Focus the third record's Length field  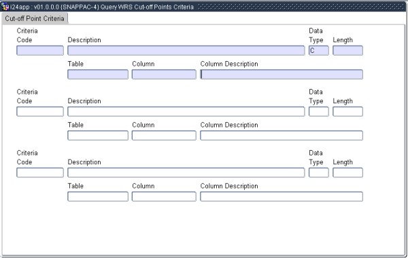click(347, 172)
